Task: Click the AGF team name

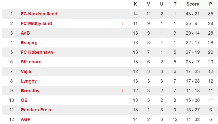Action: [26, 119]
